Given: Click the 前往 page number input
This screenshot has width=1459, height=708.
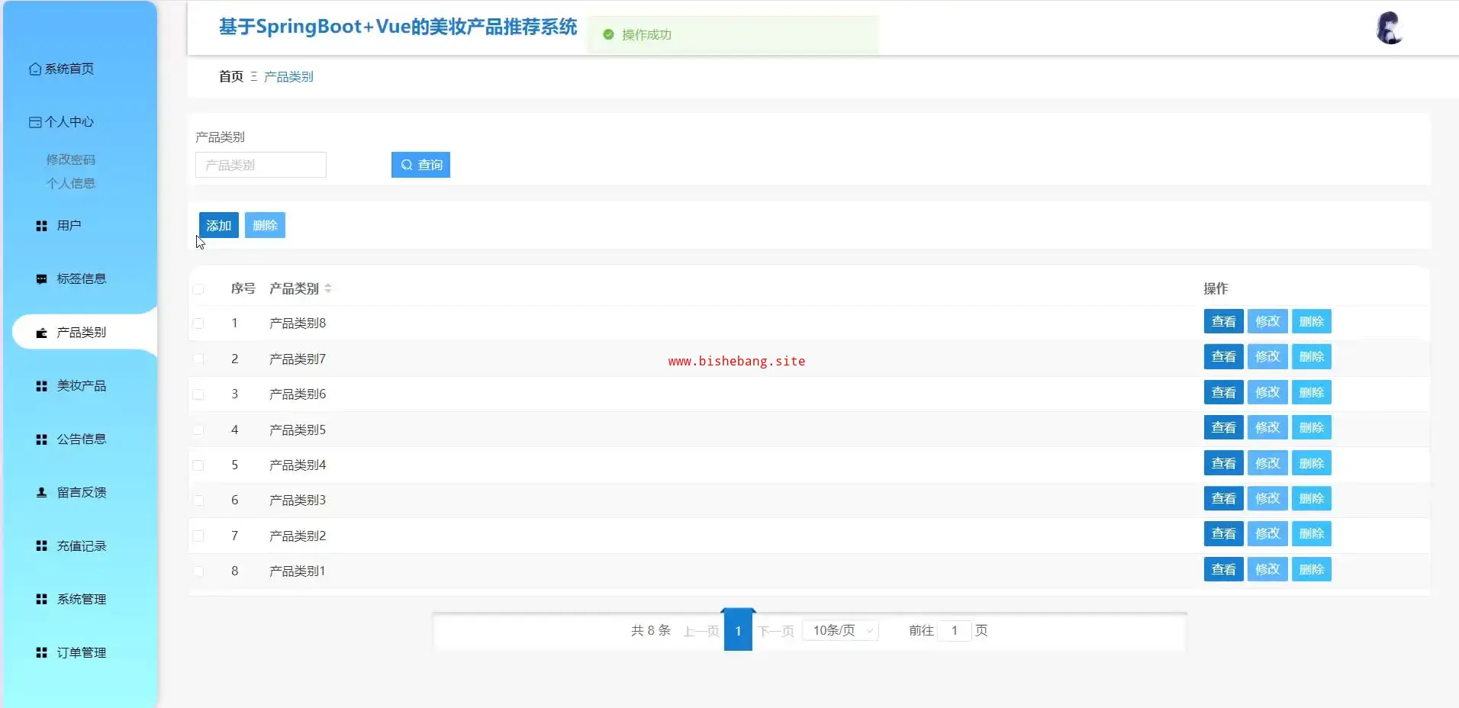Looking at the screenshot, I should 954,631.
